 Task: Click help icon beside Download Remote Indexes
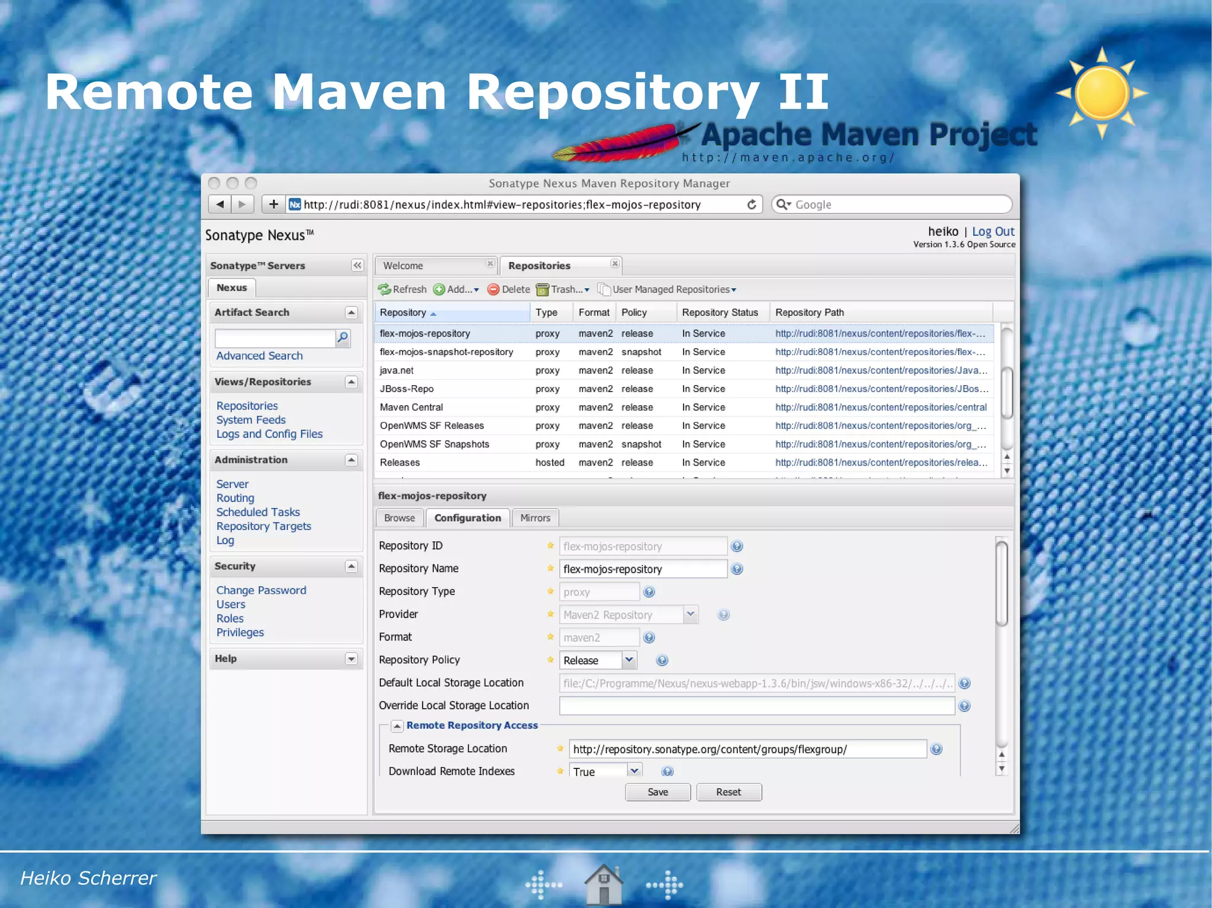[668, 771]
